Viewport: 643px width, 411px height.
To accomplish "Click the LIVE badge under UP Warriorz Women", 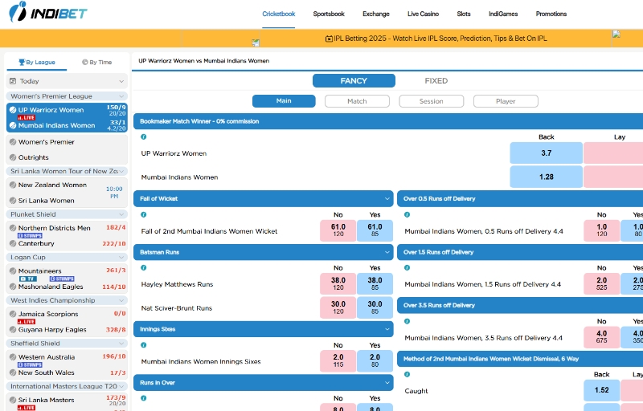I will click(x=27, y=118).
